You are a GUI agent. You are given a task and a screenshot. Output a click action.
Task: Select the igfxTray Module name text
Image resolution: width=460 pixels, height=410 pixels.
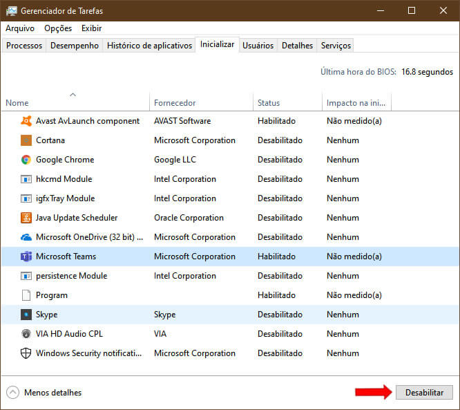(x=65, y=198)
